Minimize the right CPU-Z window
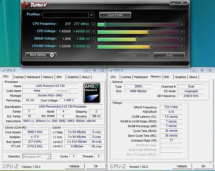This screenshot has height=171, width=215. click(194, 70)
